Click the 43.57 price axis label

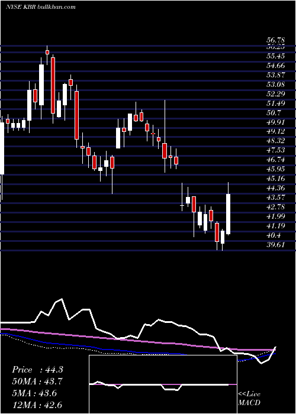pos(275,198)
